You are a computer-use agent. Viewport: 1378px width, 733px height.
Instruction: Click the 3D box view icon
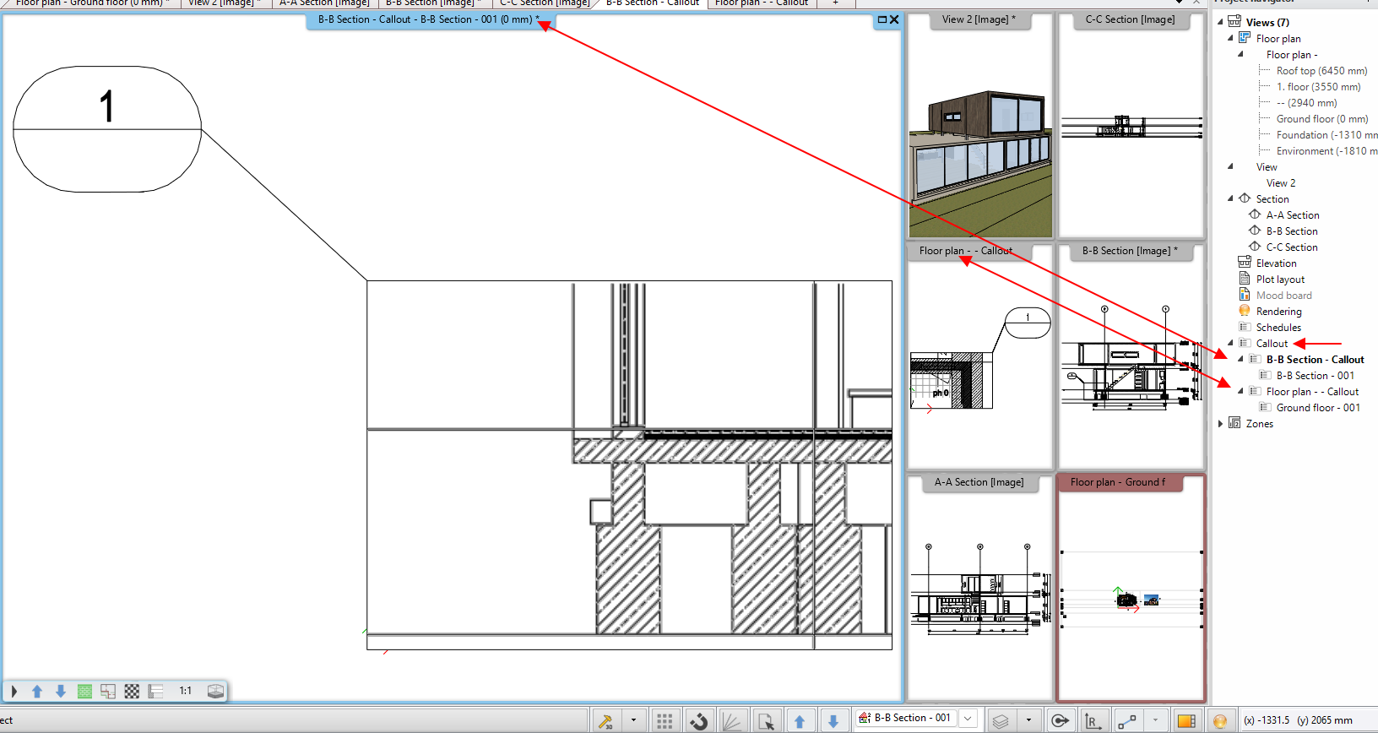point(215,691)
